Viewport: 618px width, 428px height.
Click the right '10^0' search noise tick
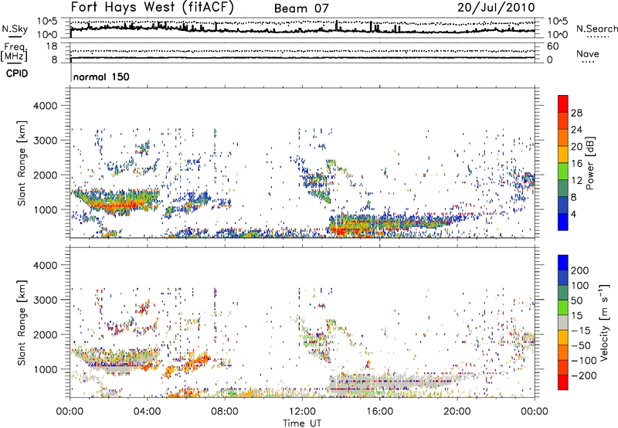(x=558, y=35)
